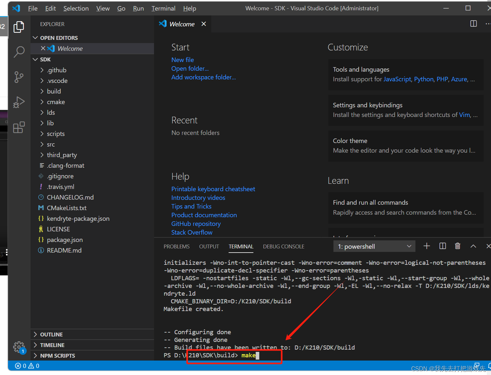Open the View menu
Image resolution: width=491 pixels, height=375 pixels.
[103, 8]
